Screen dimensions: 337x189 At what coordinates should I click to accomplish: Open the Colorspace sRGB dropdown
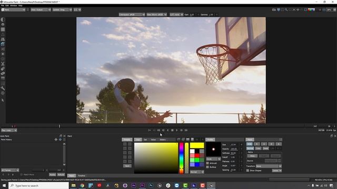point(132,15)
